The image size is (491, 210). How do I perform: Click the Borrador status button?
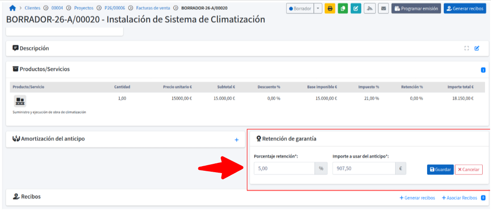tap(300, 8)
